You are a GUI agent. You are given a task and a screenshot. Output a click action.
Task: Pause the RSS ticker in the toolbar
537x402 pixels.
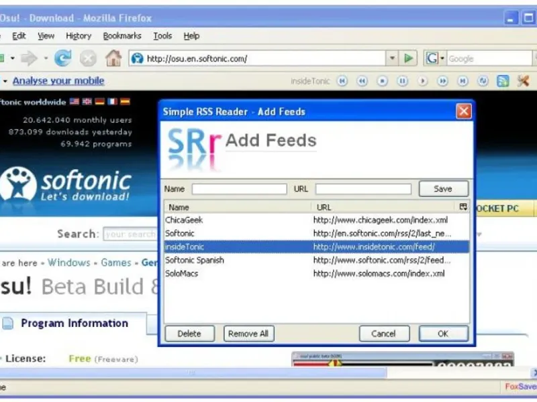coord(402,81)
